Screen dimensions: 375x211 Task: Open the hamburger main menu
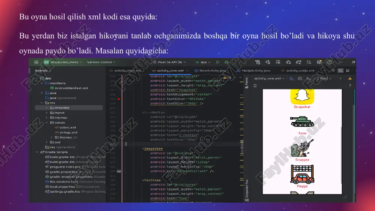click(x=36, y=62)
